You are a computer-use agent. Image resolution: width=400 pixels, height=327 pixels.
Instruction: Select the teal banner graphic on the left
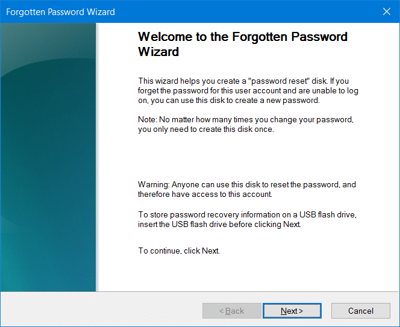(x=48, y=157)
